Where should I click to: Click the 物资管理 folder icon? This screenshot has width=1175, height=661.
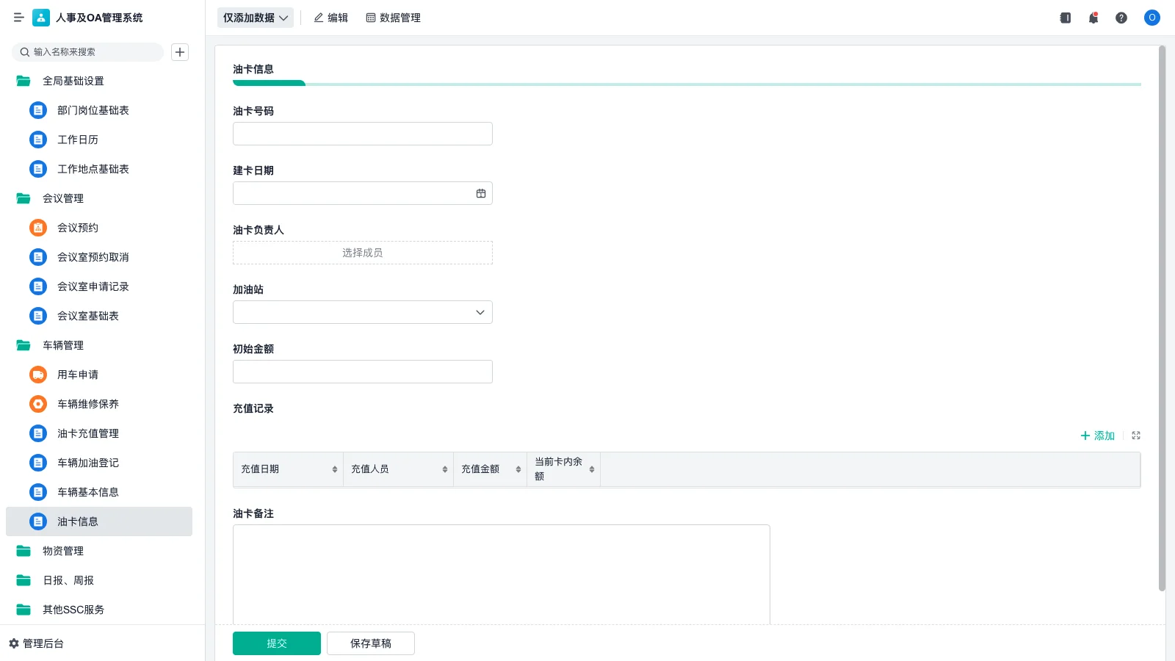[x=23, y=551]
